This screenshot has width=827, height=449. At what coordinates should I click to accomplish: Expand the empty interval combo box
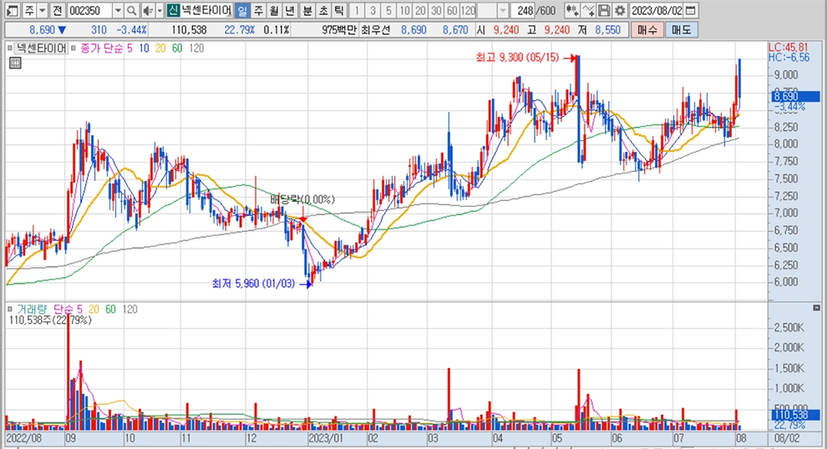[x=502, y=11]
